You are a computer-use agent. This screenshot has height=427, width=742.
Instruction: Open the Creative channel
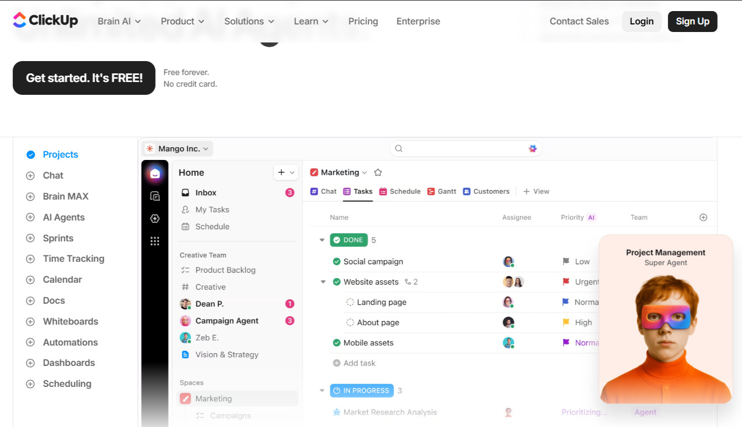(237, 287)
